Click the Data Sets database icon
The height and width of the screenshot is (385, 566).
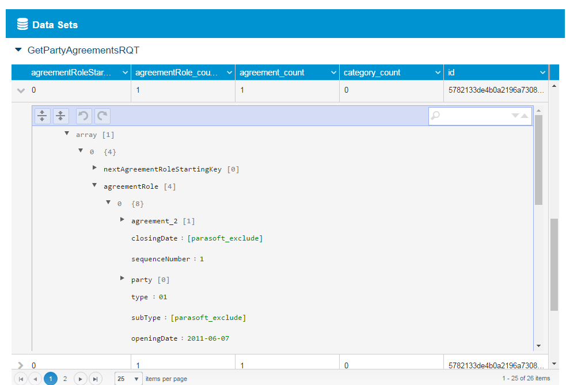pyautogui.click(x=22, y=24)
